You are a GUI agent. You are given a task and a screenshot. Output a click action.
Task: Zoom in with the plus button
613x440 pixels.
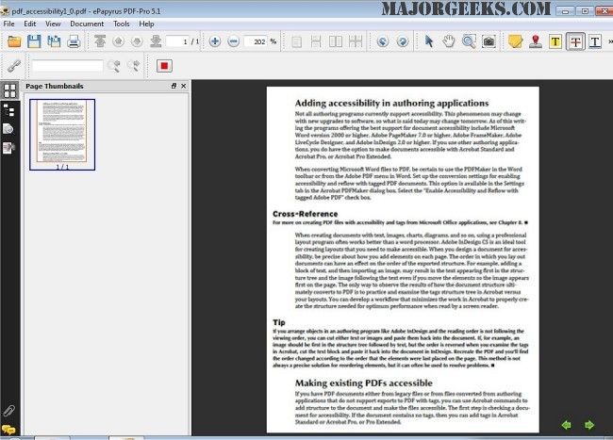click(x=215, y=41)
